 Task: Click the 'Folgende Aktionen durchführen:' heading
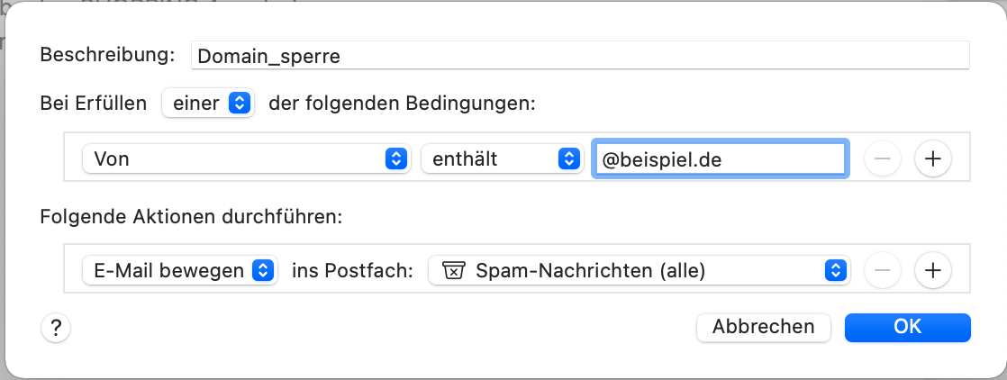tap(193, 217)
